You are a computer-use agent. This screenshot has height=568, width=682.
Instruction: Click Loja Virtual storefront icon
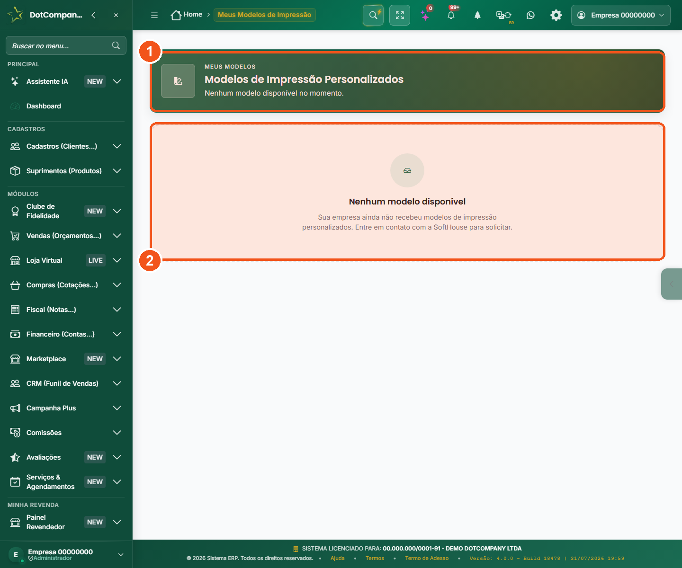tap(15, 260)
